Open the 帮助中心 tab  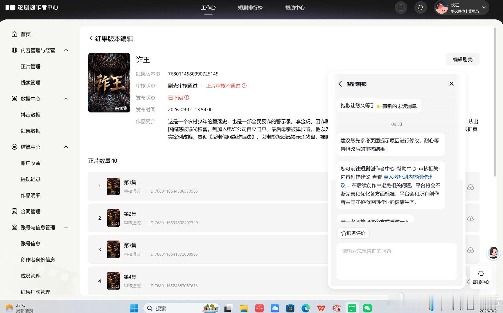tap(295, 8)
